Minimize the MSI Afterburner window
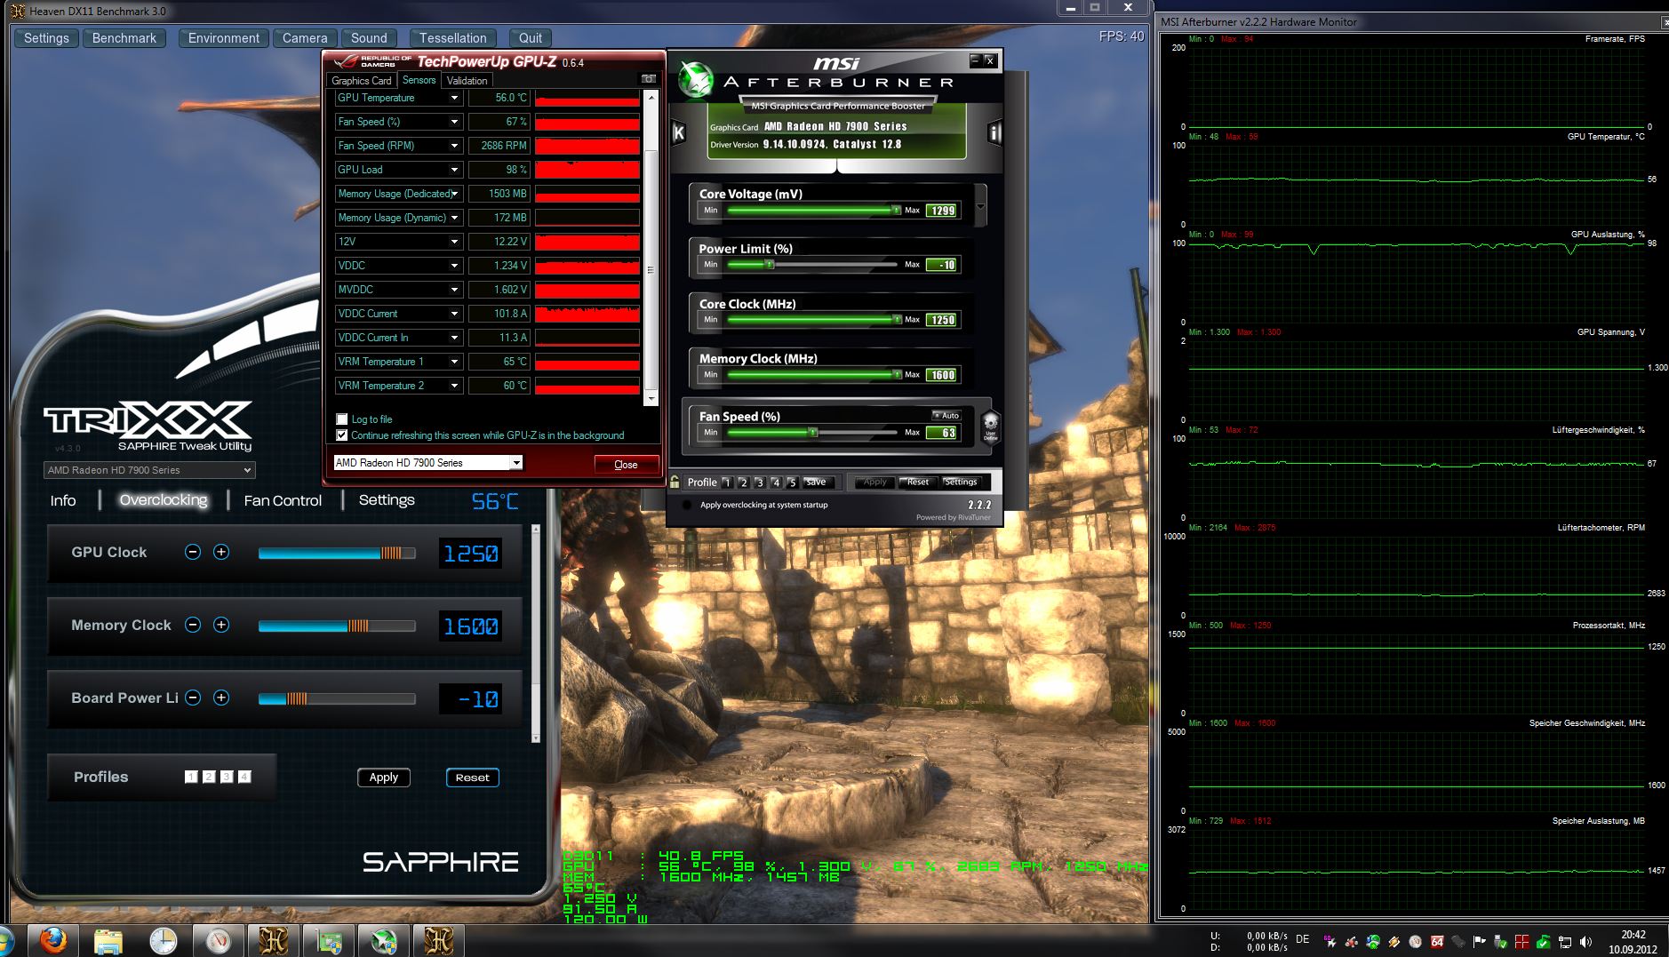 pos(975,60)
